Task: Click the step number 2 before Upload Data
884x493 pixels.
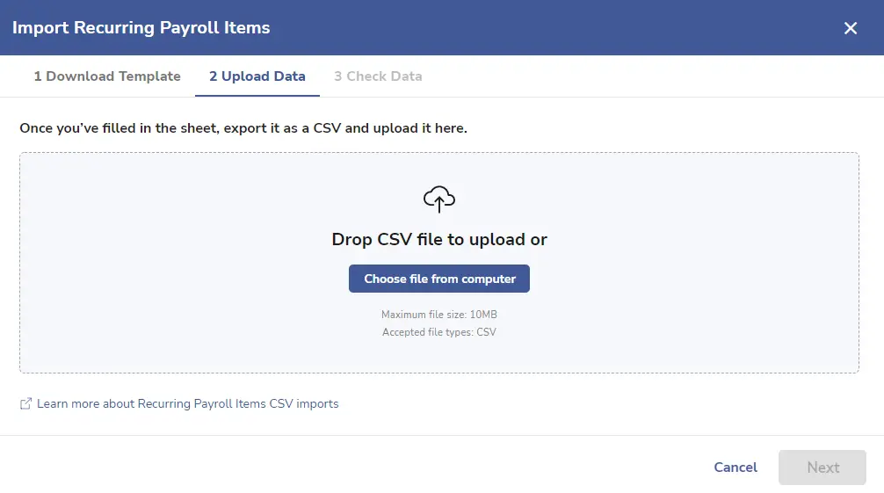Action: point(214,76)
